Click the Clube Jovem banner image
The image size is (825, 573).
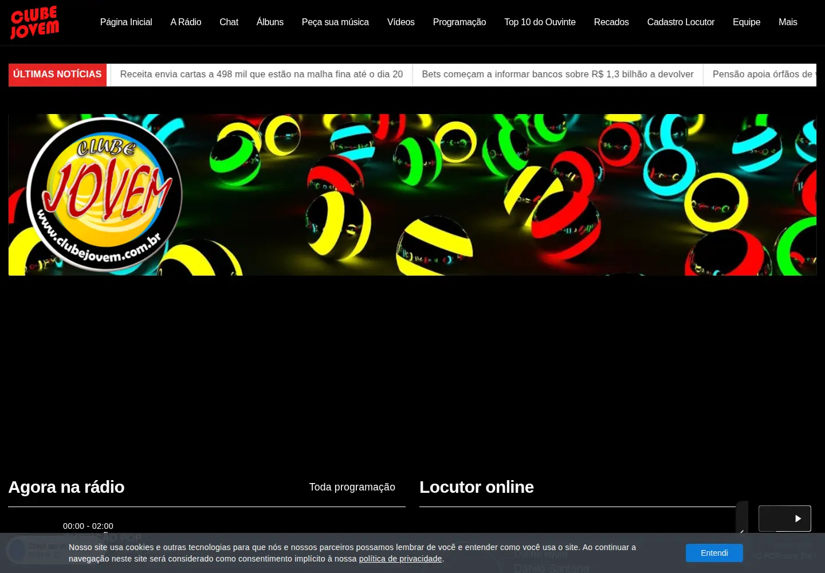tap(412, 195)
